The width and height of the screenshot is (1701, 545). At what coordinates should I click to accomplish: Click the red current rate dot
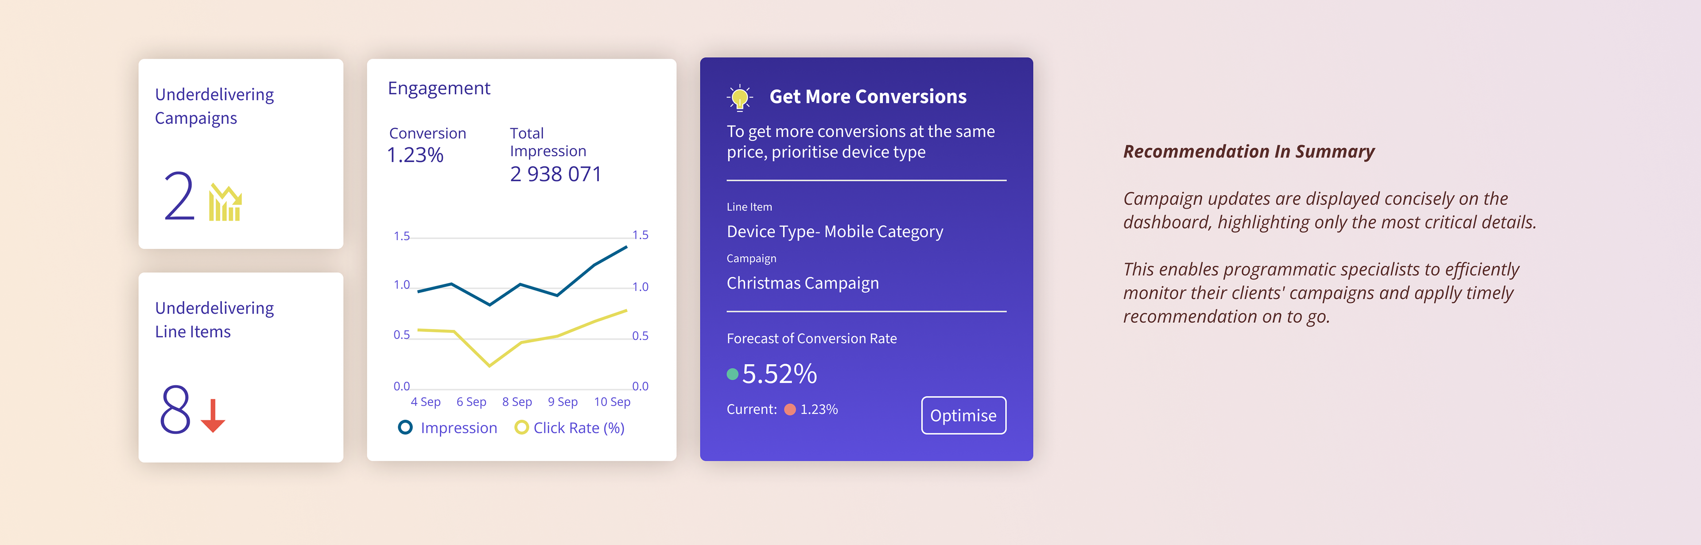pos(790,410)
